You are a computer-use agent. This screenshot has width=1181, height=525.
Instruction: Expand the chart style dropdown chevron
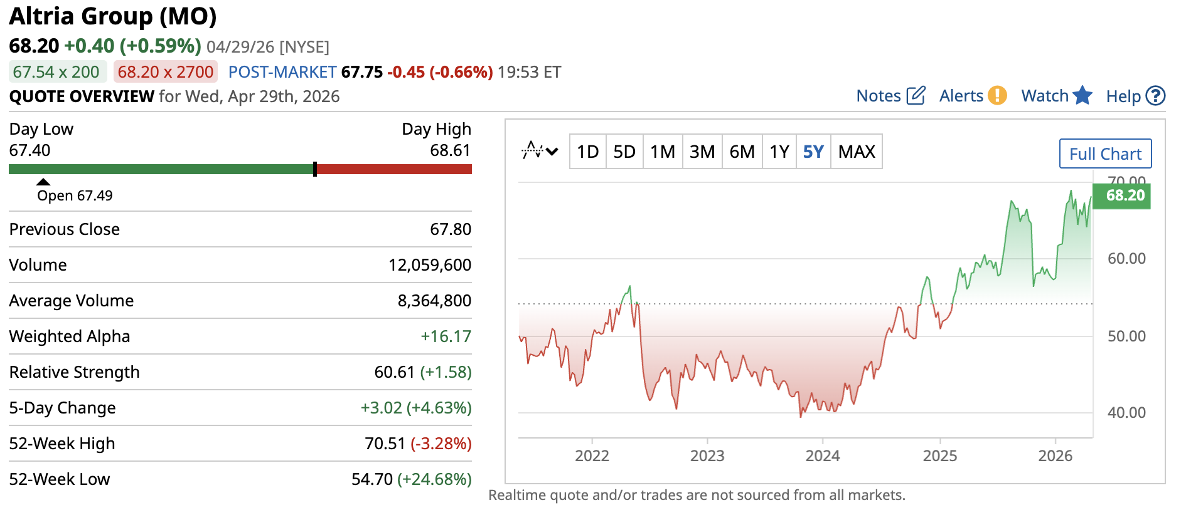(x=552, y=151)
